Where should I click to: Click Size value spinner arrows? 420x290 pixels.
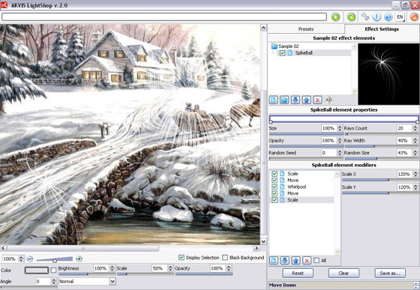340,128
